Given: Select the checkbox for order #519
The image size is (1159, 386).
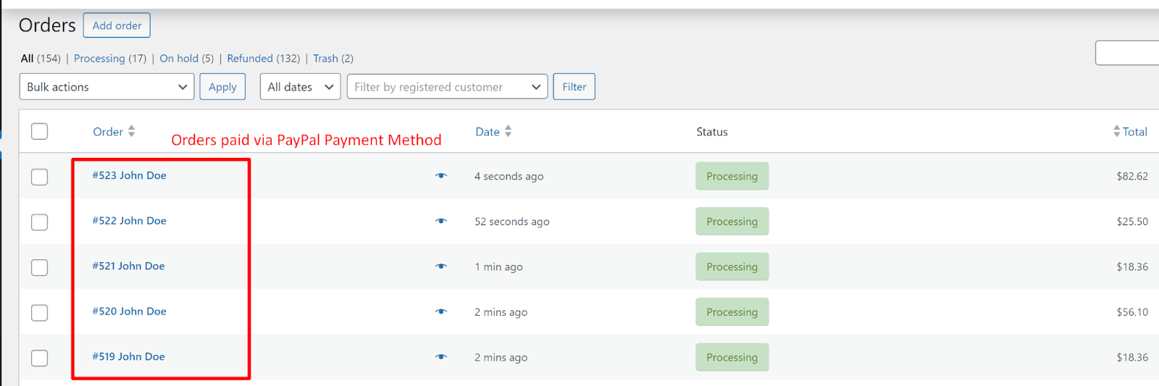Looking at the screenshot, I should (40, 358).
